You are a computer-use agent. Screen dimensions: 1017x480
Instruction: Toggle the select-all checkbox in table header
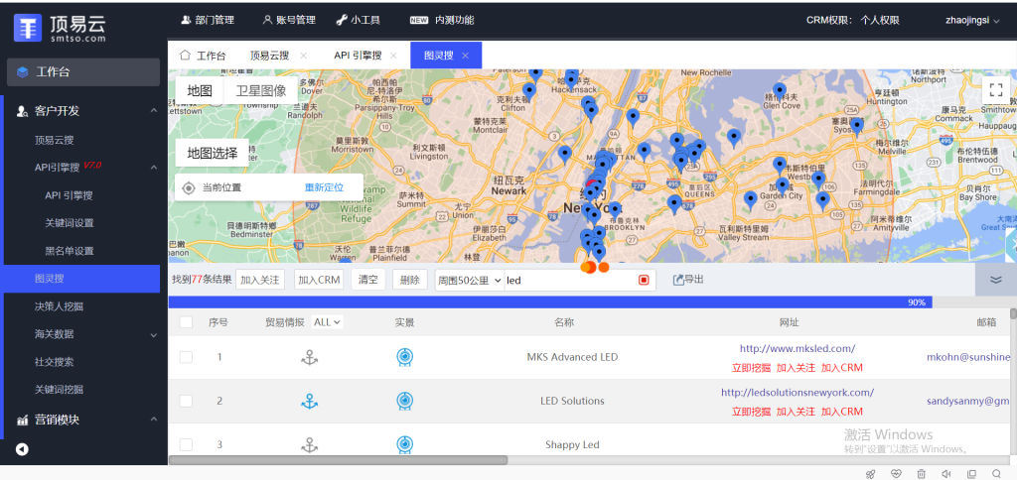[x=186, y=322]
